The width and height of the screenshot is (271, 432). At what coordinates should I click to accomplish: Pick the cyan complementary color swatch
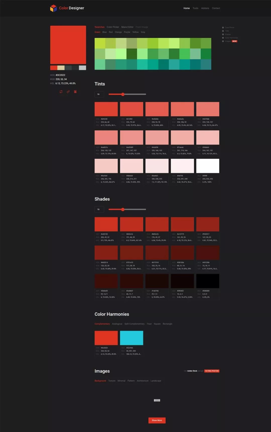[x=131, y=338]
